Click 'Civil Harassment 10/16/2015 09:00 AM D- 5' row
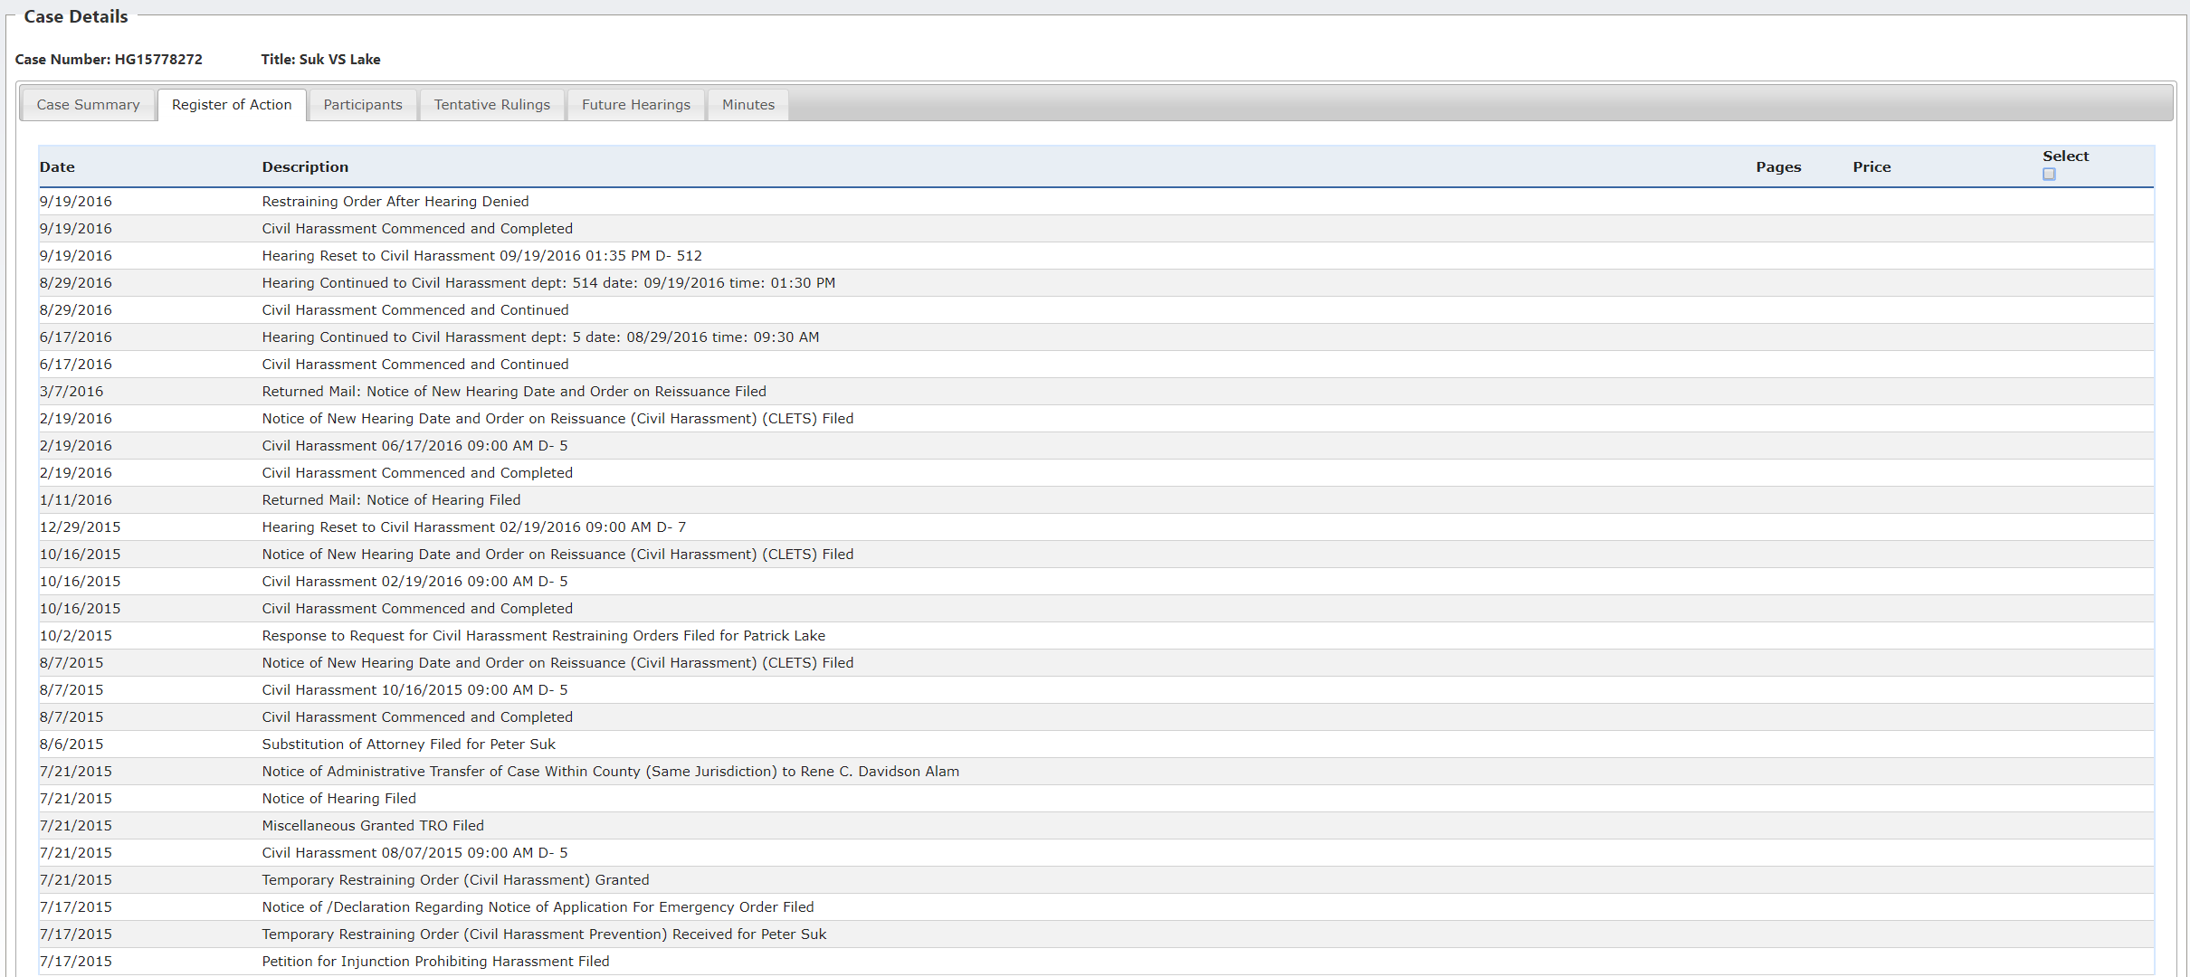Viewport: 2190px width, 977px height. pos(1096,690)
